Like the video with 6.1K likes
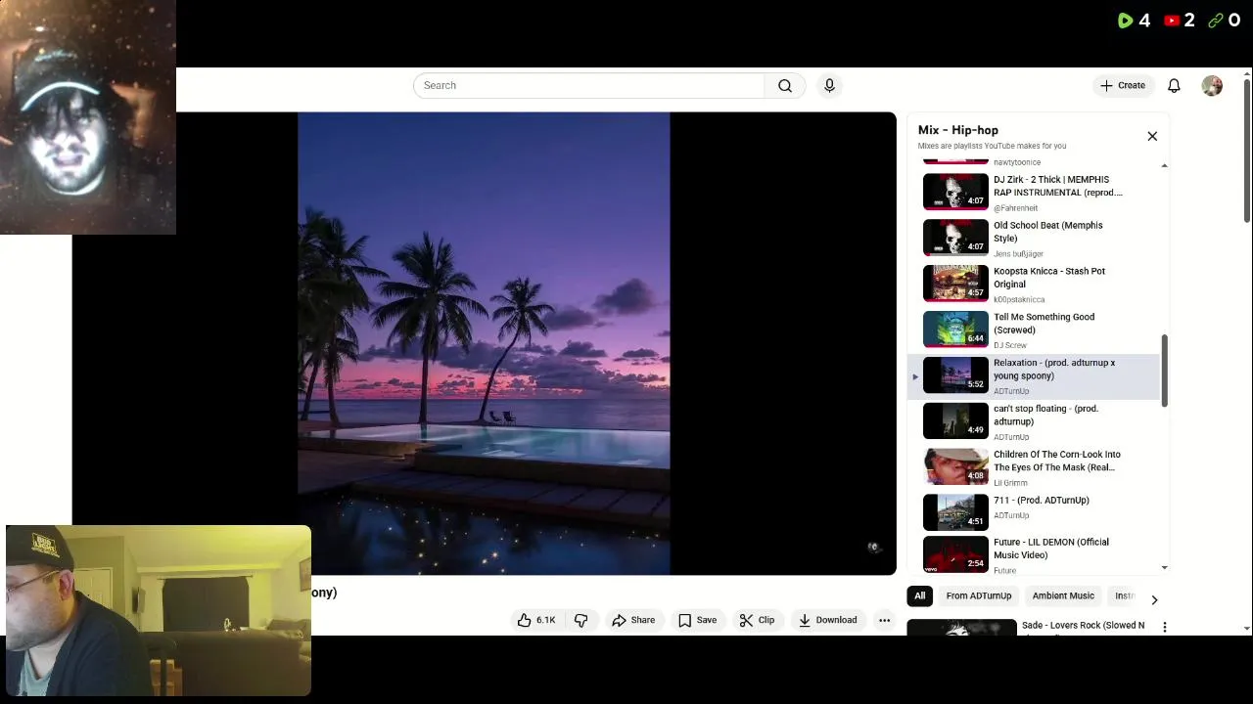This screenshot has width=1253, height=704. (x=536, y=620)
